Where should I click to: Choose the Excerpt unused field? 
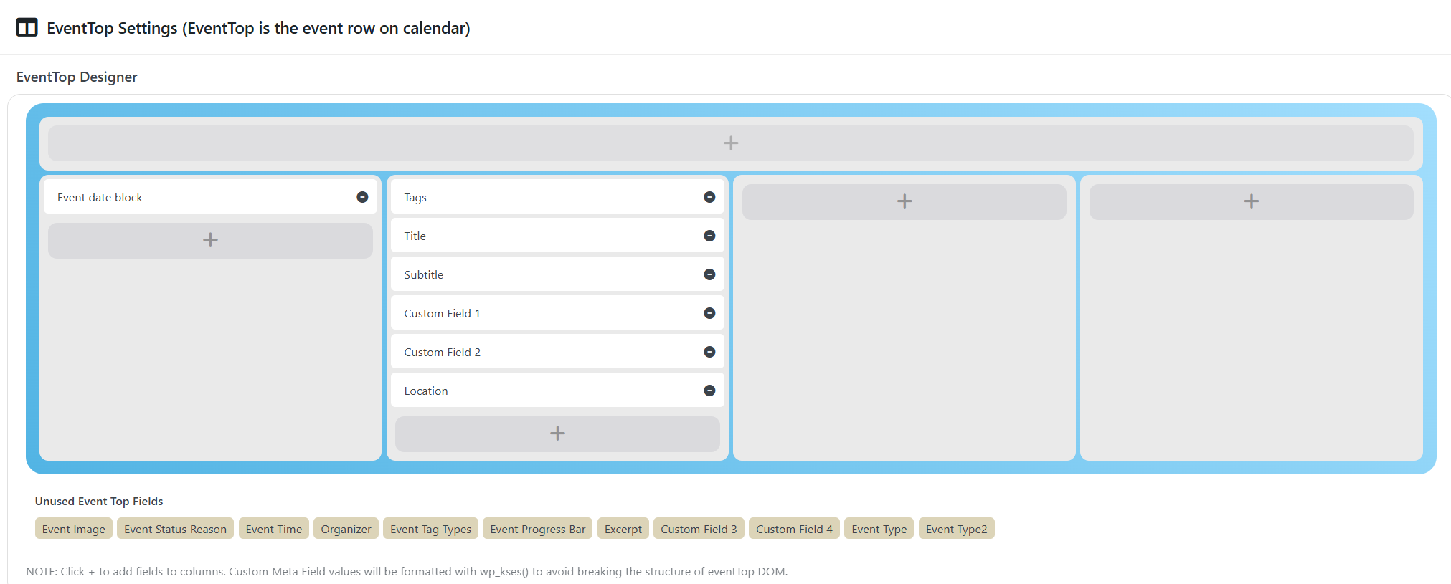tap(623, 529)
